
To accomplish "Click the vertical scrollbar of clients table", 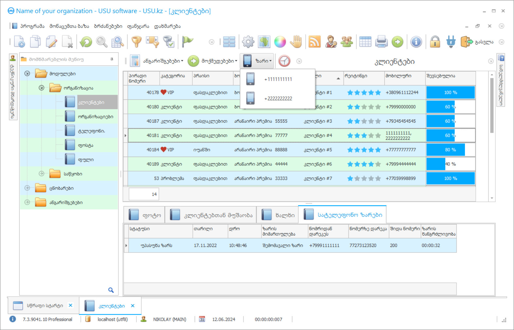I will tap(492, 106).
